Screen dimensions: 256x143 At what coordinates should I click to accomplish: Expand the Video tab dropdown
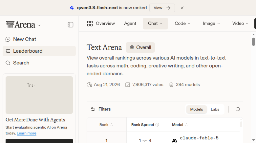(x=240, y=24)
